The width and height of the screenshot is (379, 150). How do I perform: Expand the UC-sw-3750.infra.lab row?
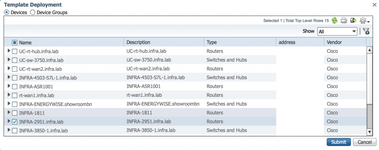pyautogui.click(x=9, y=59)
